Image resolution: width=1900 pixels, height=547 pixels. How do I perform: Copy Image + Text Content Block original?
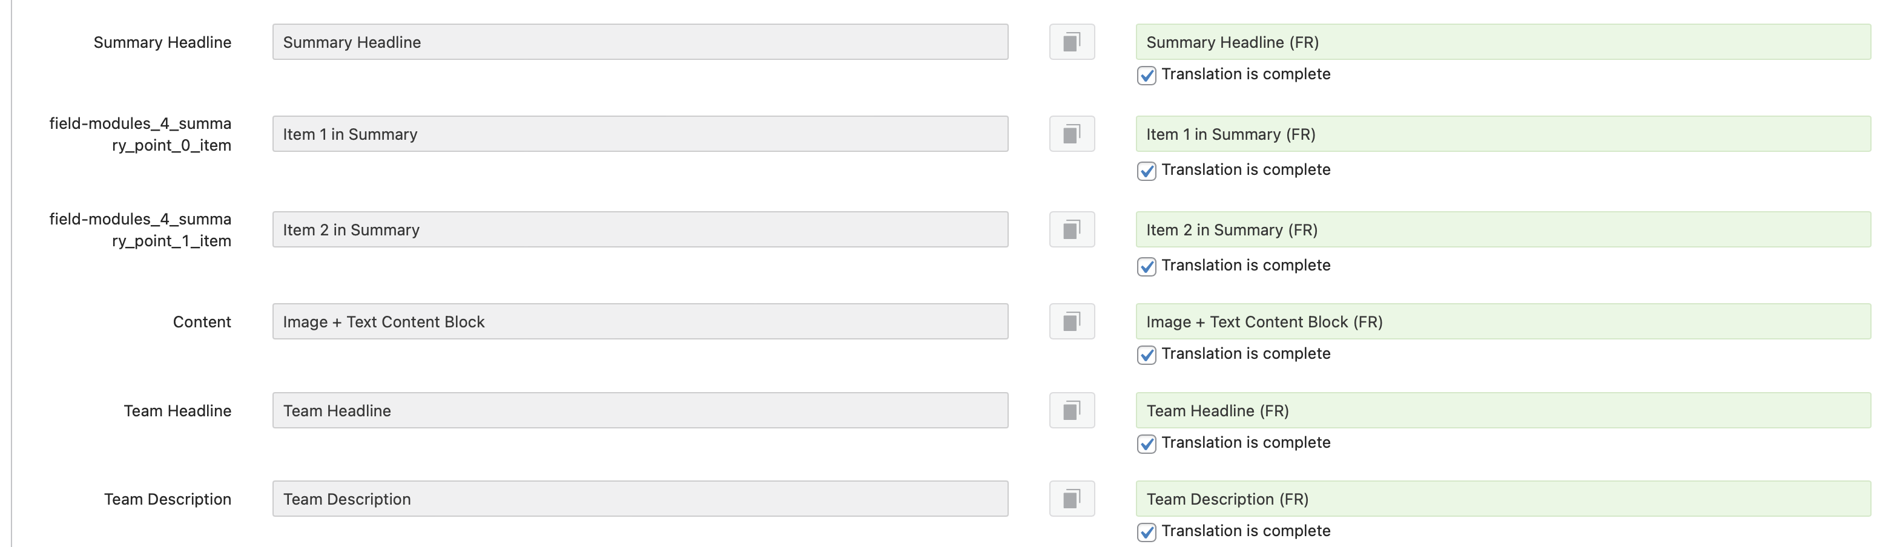tap(1072, 321)
